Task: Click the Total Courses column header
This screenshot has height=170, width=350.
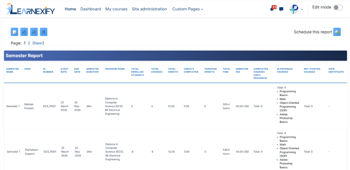Action: [157, 70]
